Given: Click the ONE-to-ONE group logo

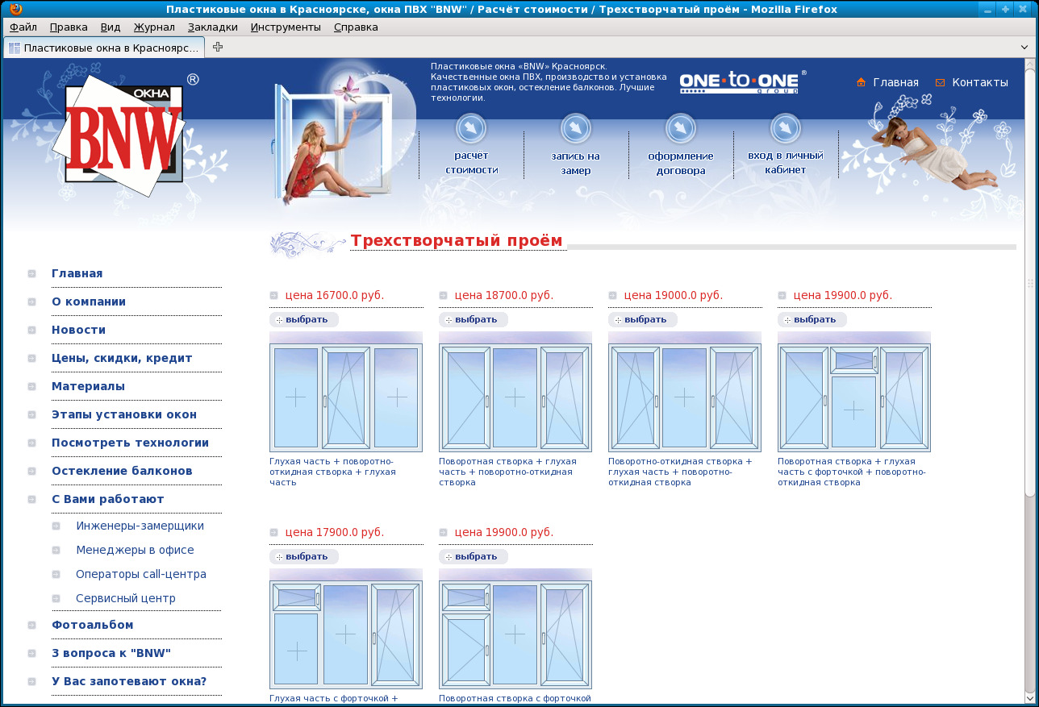Looking at the screenshot, I should (x=741, y=81).
